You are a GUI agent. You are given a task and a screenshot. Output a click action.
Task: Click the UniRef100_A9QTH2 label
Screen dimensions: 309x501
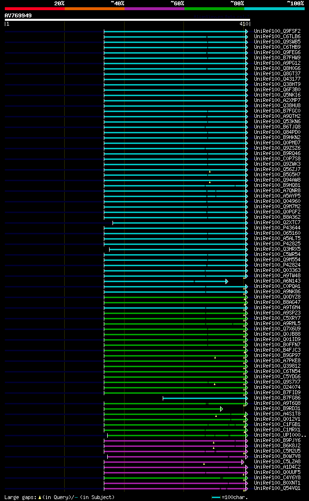click(277, 116)
